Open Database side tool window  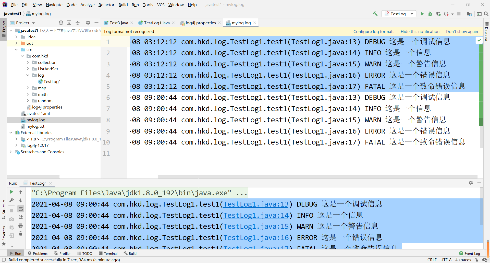486,32
